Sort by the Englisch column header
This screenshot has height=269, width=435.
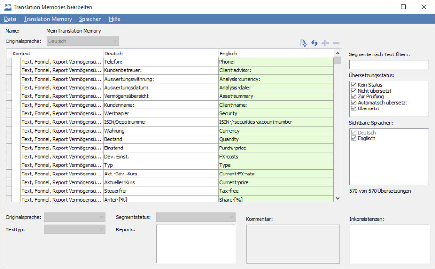[x=275, y=54]
